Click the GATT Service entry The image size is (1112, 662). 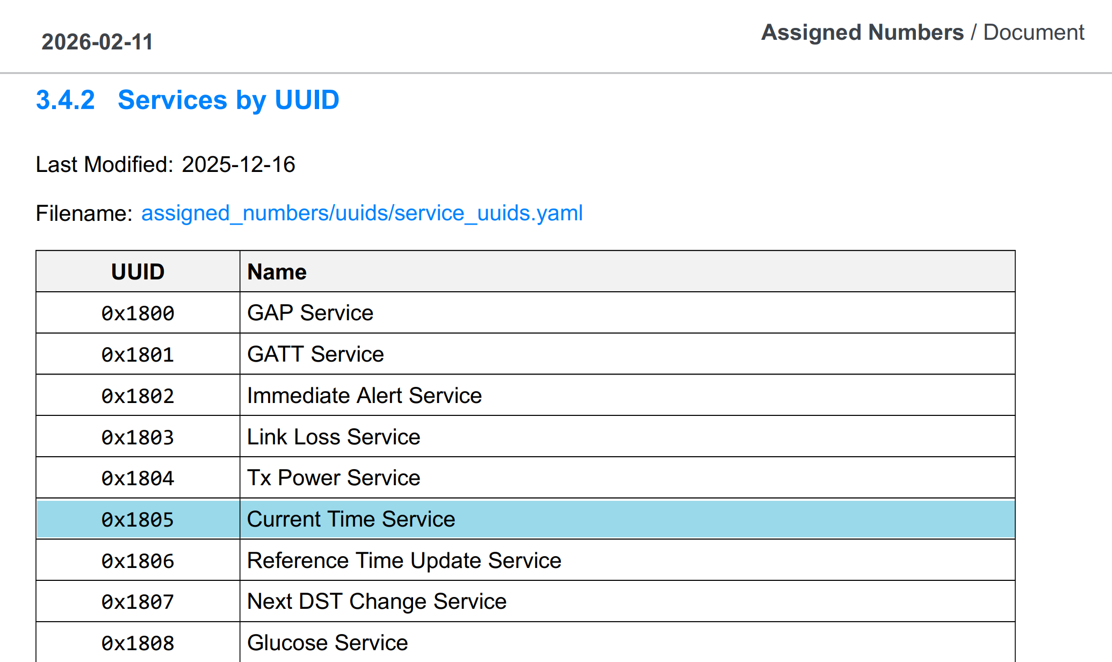tap(315, 354)
